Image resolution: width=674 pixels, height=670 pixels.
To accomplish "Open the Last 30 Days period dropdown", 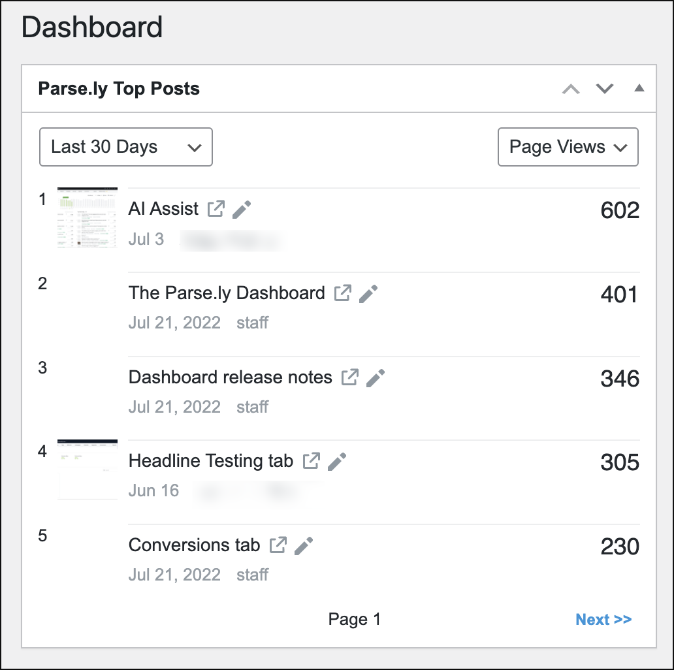I will pyautogui.click(x=126, y=147).
